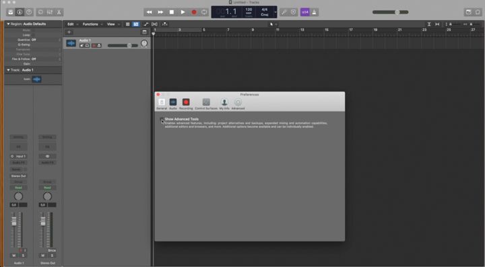This screenshot has height=267, width=485.
Task: Open the LCD display mode dropdown arrow
Action: tap(275, 12)
